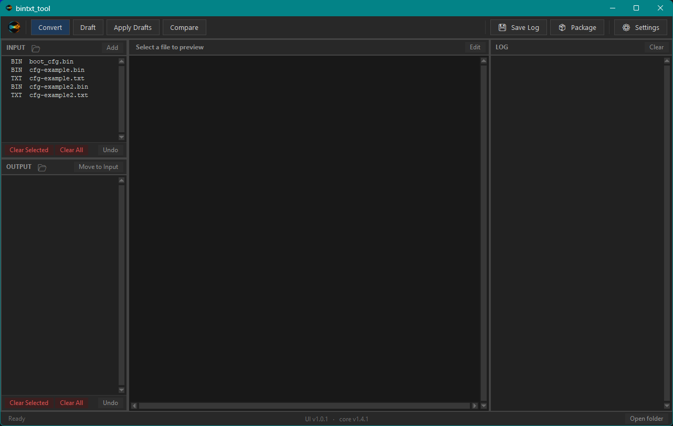Screen dimensions: 673x426
Task: Click Edit in the preview header
Action: click(x=475, y=47)
